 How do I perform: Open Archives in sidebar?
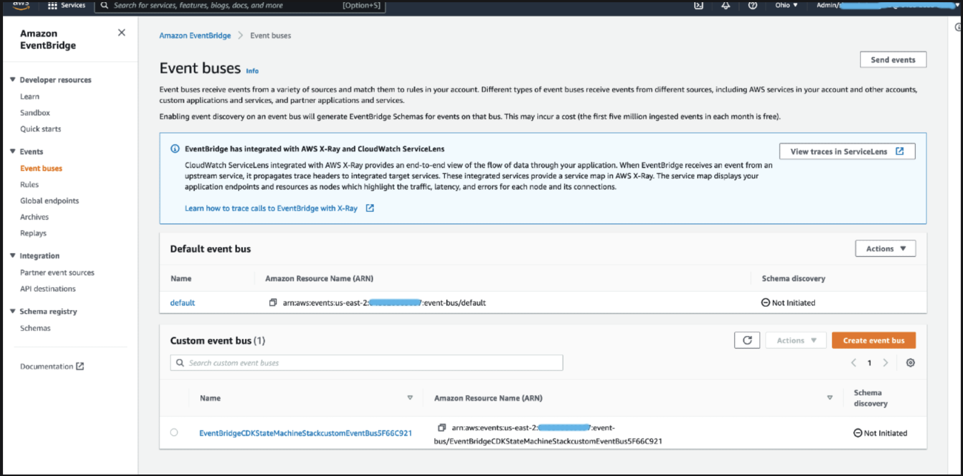[x=34, y=217]
